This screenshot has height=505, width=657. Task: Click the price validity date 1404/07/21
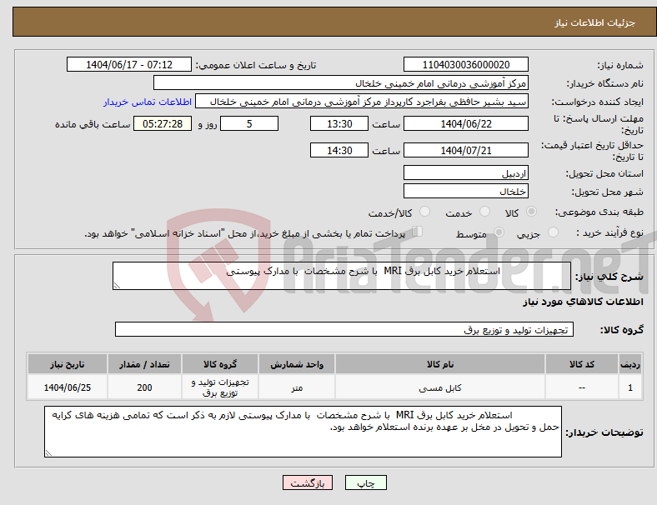(x=465, y=150)
